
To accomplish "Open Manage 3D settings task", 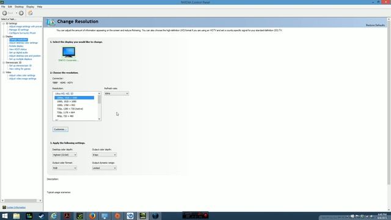I will (x=19, y=30).
